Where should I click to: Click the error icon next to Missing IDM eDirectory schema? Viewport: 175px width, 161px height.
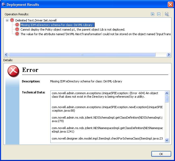coord(17,25)
